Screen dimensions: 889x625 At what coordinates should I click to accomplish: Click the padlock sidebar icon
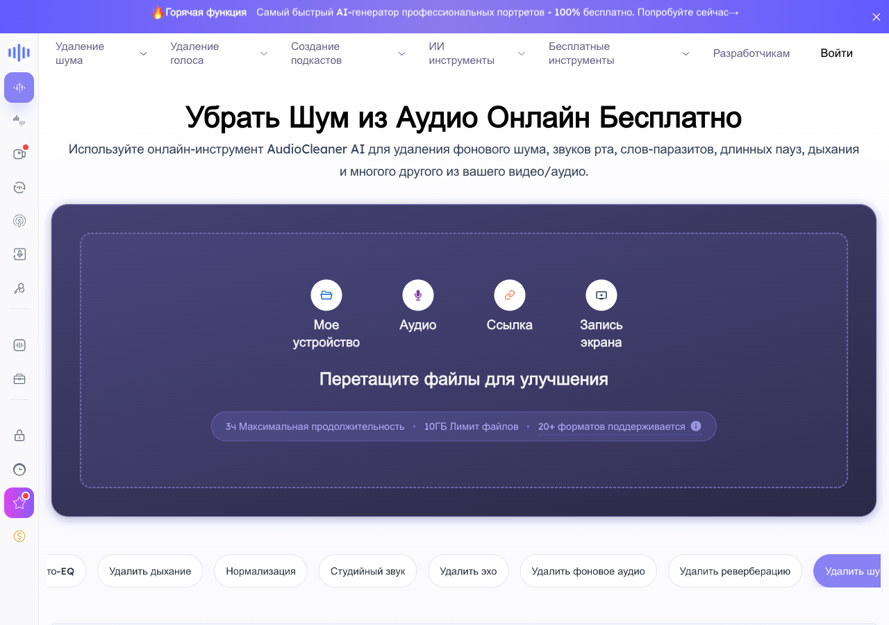[19, 435]
